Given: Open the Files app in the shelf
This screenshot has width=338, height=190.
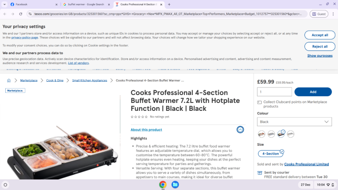Looking at the screenshot, I should point(175,185).
